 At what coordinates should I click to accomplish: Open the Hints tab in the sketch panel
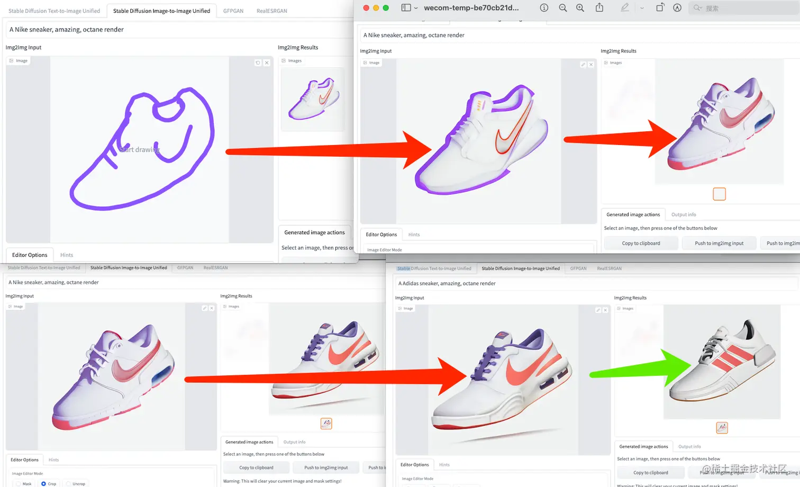[67, 255]
